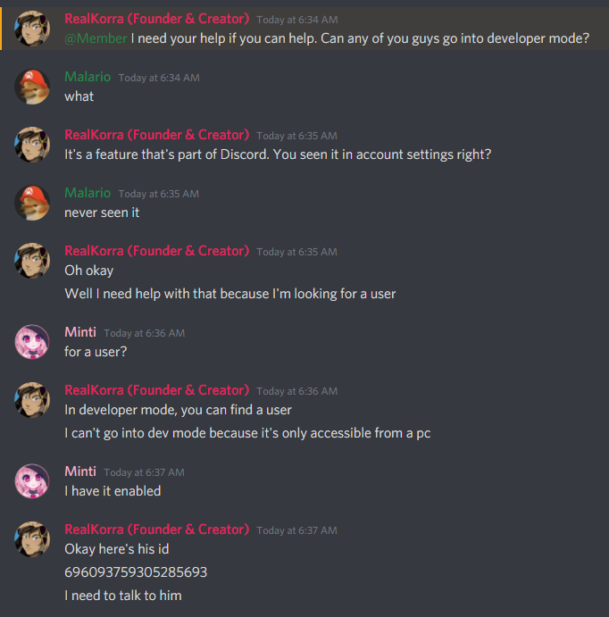Click the Malario username above 'what'
Image resolution: width=609 pixels, height=617 pixels.
88,77
